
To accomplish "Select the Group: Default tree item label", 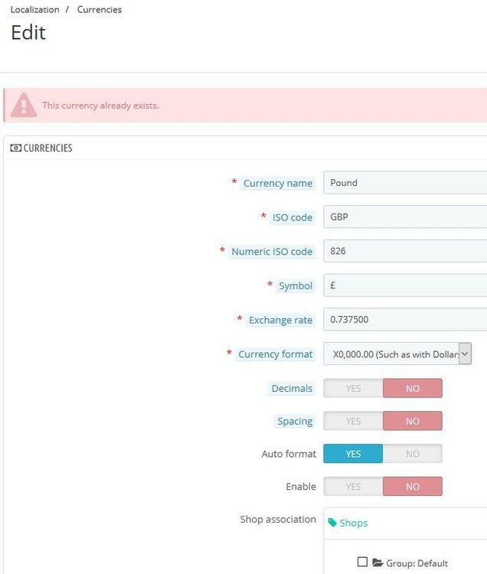I will pos(417,563).
